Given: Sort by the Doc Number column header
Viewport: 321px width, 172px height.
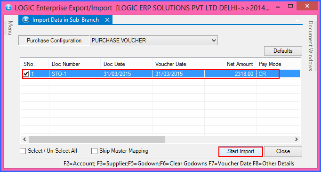Looking at the screenshot, I should pos(74,64).
